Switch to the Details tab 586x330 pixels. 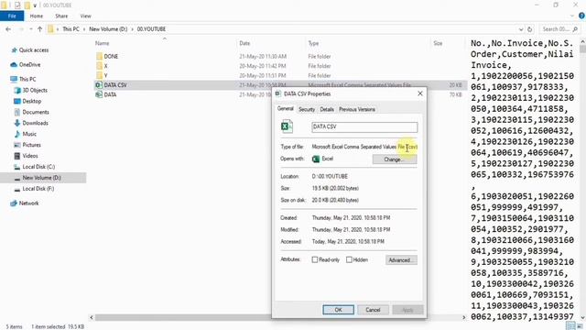(327, 109)
